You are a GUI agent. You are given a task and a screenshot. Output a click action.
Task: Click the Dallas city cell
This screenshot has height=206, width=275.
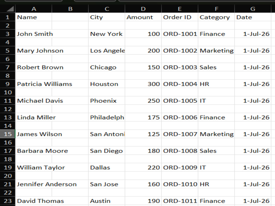point(107,167)
